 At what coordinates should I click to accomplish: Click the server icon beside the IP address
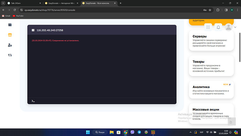pyautogui.click(x=33, y=30)
